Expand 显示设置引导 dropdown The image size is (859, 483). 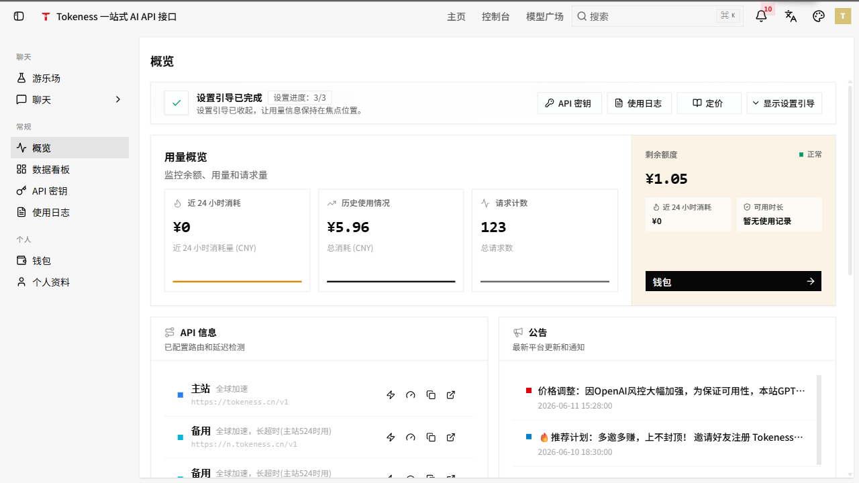(x=784, y=103)
